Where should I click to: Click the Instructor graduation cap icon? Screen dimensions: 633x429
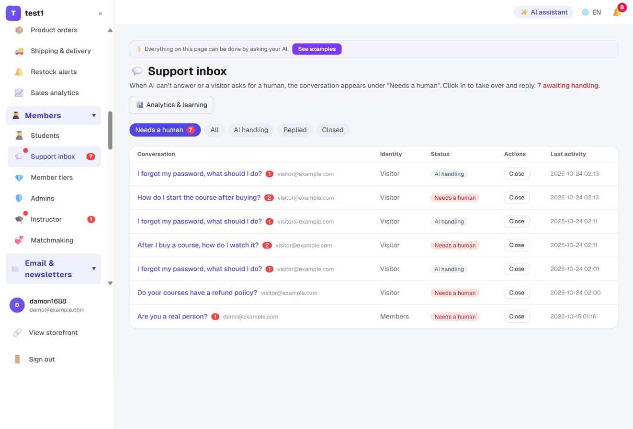19,219
